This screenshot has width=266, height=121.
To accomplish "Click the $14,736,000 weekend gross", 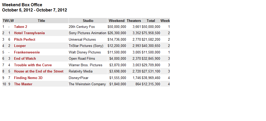I will tap(117, 39).
